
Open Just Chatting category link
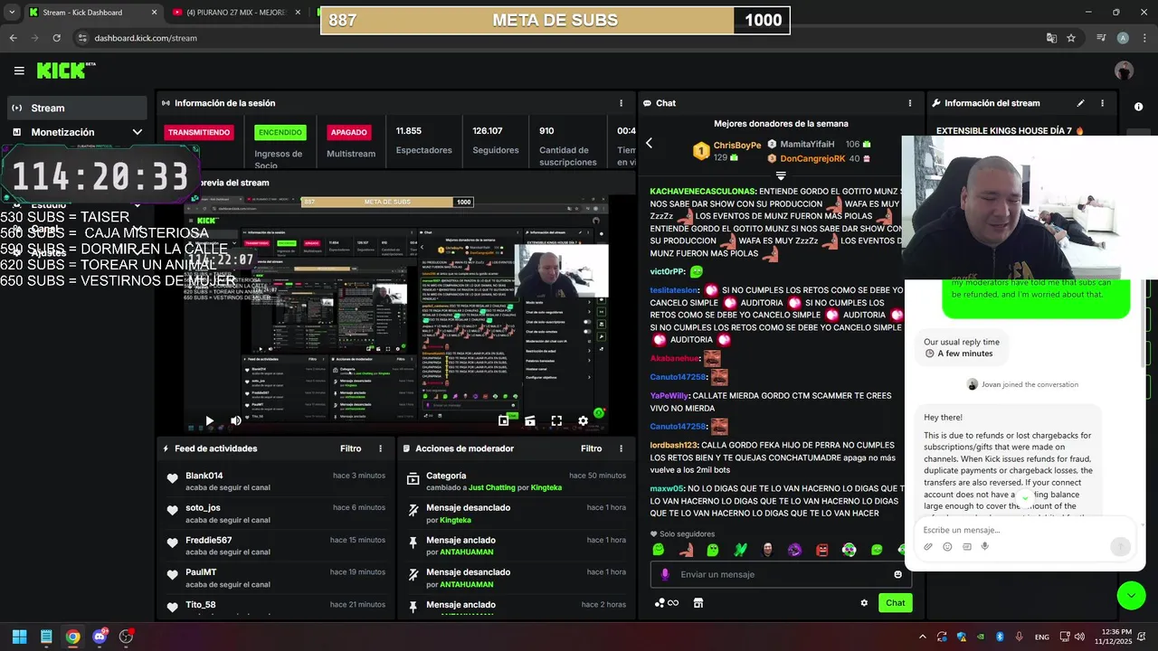point(493,488)
